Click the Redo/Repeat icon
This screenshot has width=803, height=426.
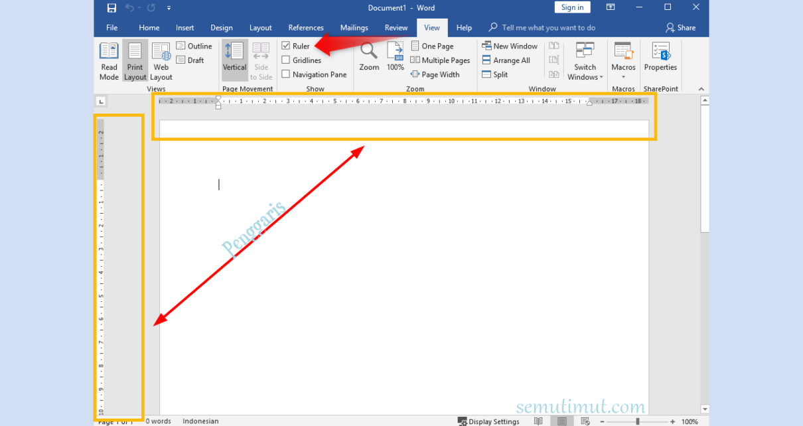coord(151,8)
